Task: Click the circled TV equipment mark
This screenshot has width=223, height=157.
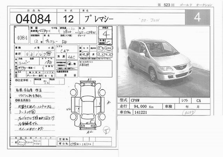Action: [101, 55]
